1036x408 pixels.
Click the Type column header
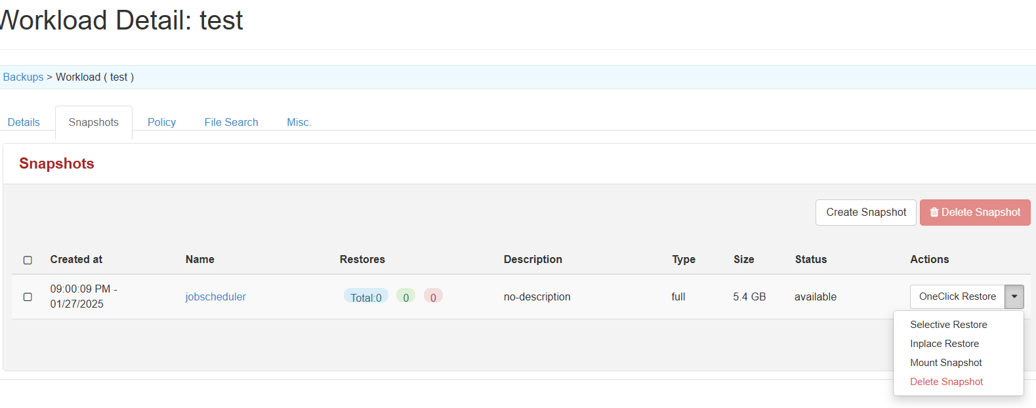click(684, 259)
